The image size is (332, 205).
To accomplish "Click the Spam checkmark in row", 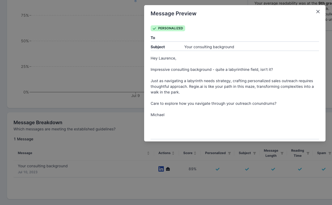I will (324, 169).
